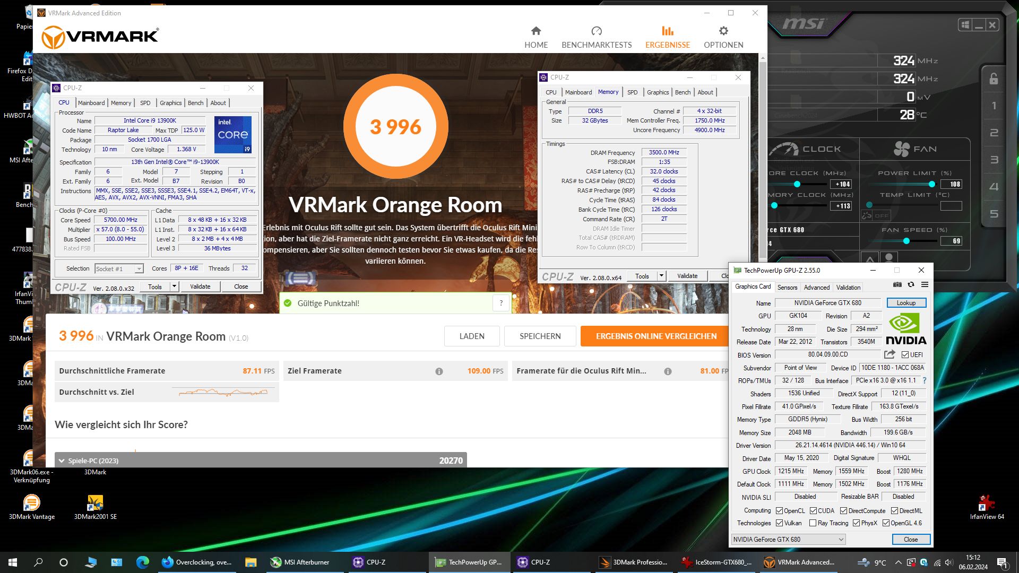Toggle PhysX checkbox in GPU-Z
Image resolution: width=1019 pixels, height=573 pixels.
(856, 523)
